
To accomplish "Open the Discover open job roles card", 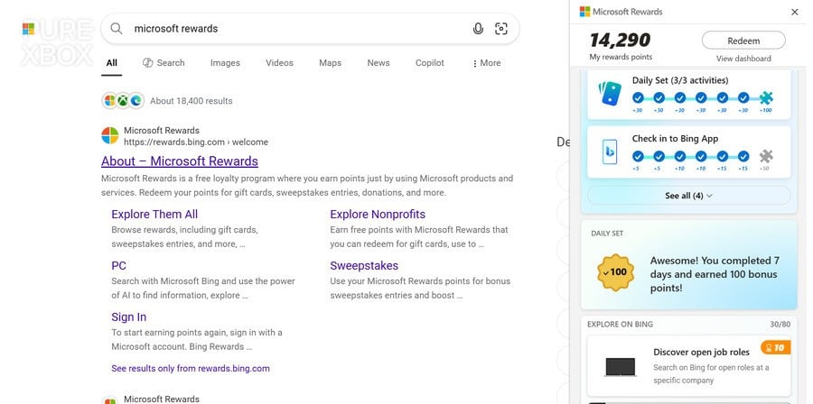I will pos(688,366).
